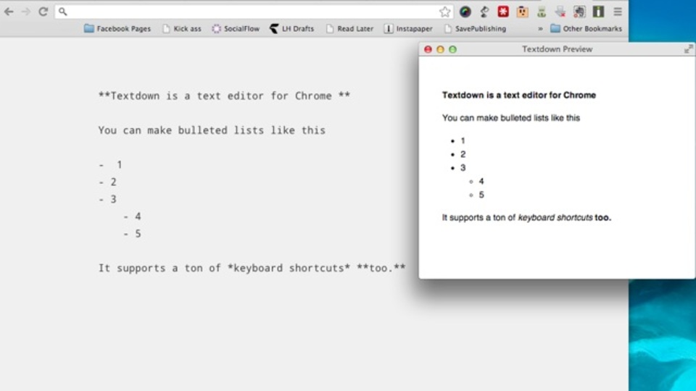696x391 pixels.
Task: Click the '**Textdown is a text editor' line
Action: tap(224, 96)
